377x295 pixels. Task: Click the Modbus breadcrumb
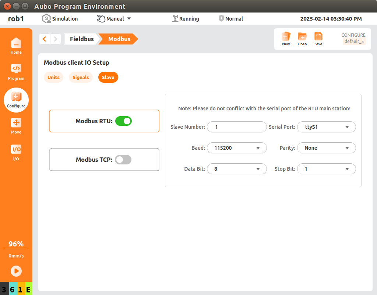click(x=119, y=39)
